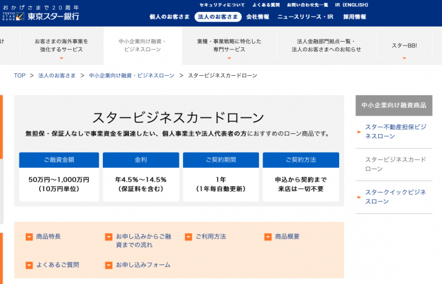This screenshot has width=442, height=284.
Task: Jump to the 商品特長 section
Action: click(x=48, y=237)
